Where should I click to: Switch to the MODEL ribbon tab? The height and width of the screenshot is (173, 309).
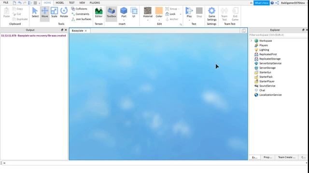click(x=60, y=3)
